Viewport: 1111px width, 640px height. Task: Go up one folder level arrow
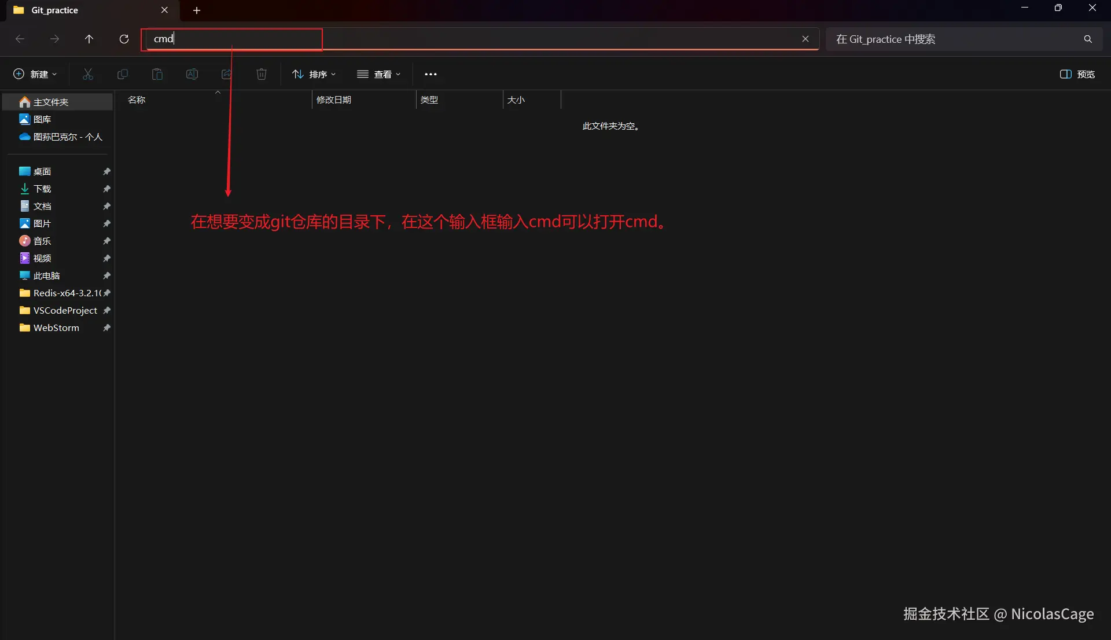click(89, 39)
